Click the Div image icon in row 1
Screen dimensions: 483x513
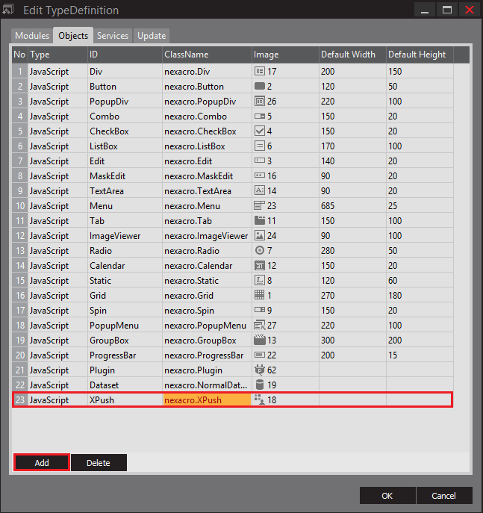pyautogui.click(x=259, y=72)
